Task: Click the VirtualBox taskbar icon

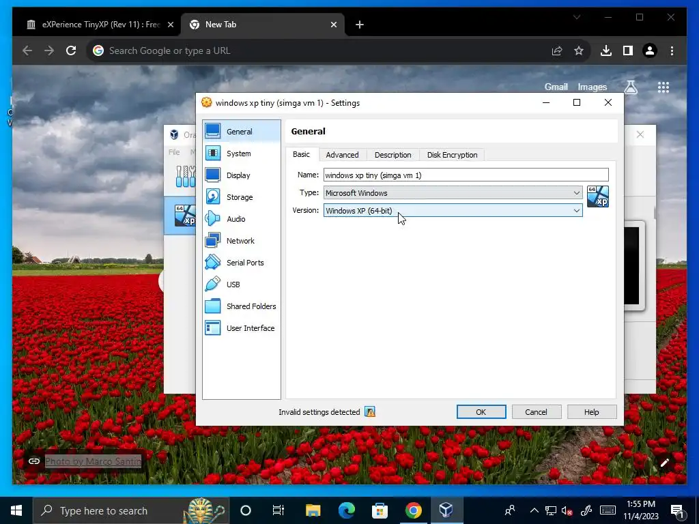Action: point(446,510)
